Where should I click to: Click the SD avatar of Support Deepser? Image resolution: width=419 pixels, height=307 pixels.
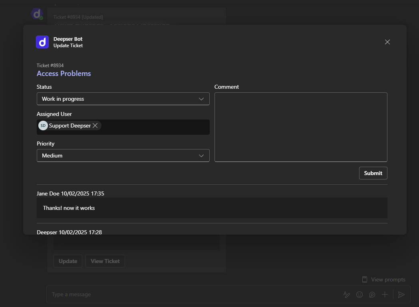pyautogui.click(x=43, y=126)
